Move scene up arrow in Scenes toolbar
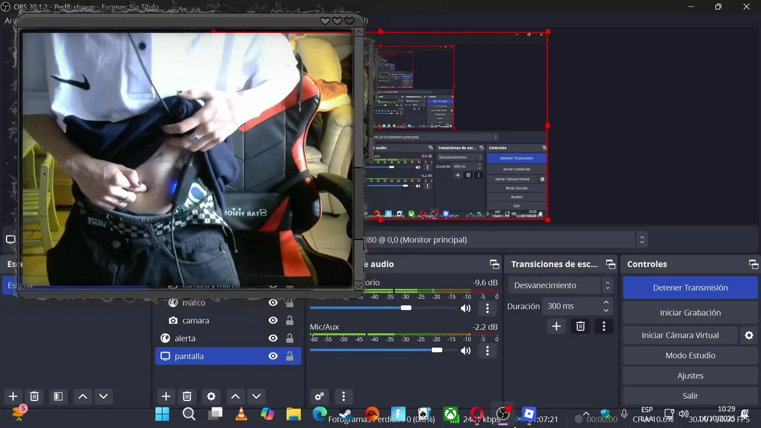 pos(83,396)
